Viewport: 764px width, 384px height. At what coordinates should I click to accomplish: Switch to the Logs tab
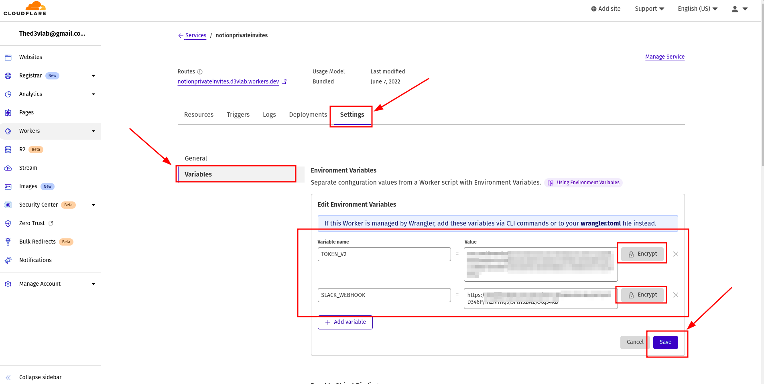coord(269,115)
